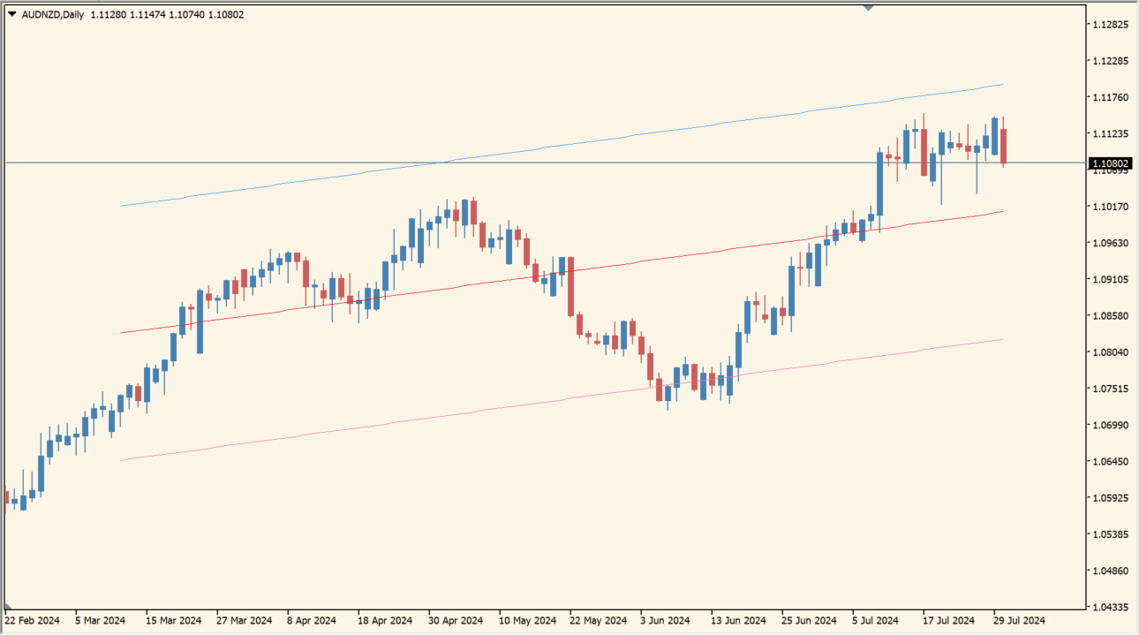Click the AUDNZD,Daily chart title text
Image resolution: width=1139 pixels, height=635 pixels.
(52, 14)
